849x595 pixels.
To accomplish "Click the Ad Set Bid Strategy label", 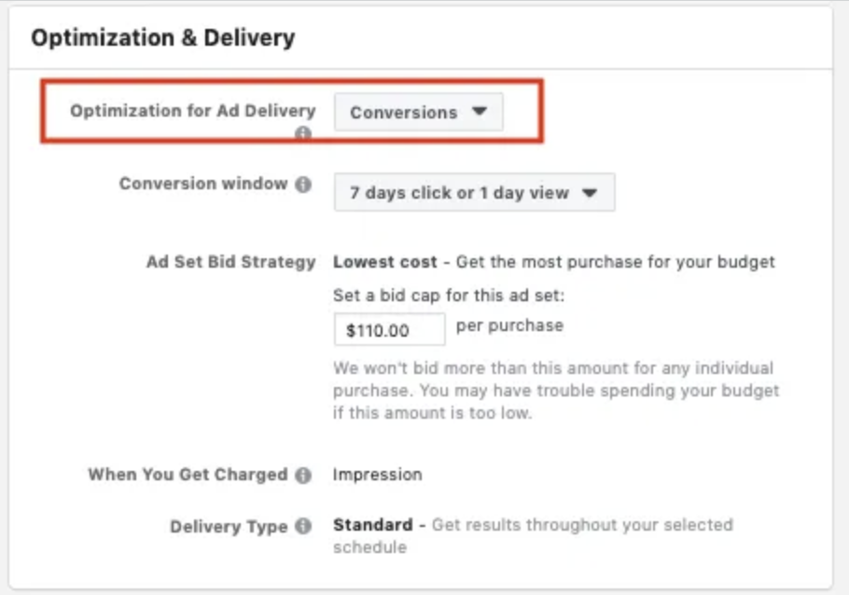I will tap(230, 262).
